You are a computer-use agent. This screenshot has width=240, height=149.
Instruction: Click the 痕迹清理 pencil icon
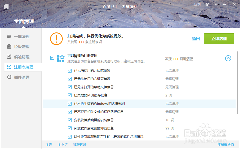(x=9, y=57)
